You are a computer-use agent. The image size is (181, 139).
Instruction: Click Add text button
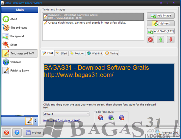coord(161,24)
